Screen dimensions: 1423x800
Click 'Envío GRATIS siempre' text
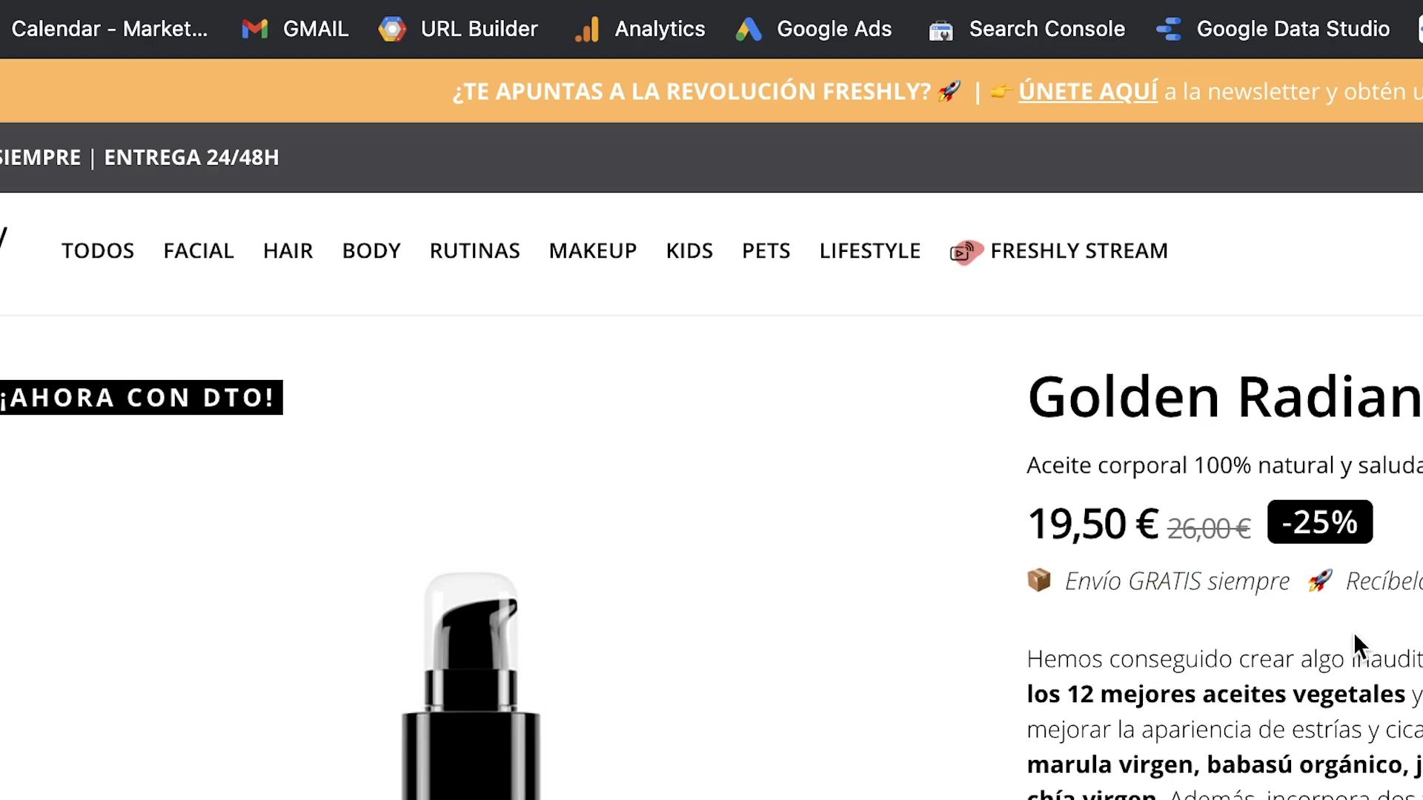1177,581
